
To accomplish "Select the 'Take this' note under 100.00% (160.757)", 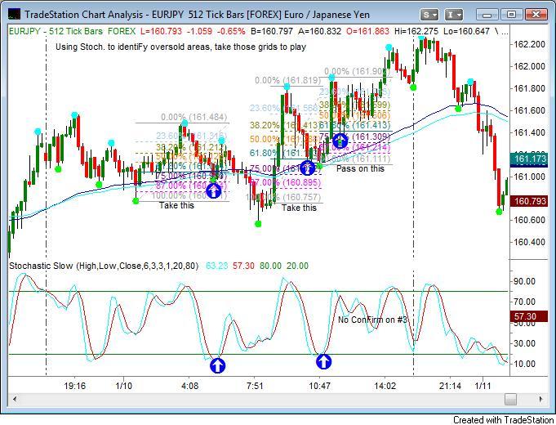I will 299,208.
